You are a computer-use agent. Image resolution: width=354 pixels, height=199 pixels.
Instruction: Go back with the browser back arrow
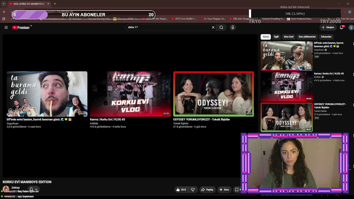[4, 12]
